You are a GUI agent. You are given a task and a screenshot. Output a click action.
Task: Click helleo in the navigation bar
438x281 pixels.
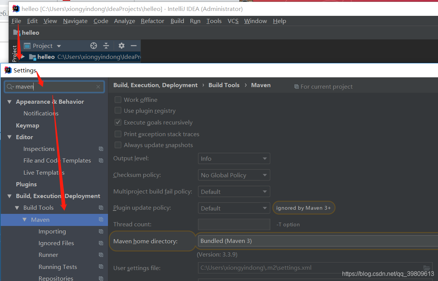coord(31,33)
